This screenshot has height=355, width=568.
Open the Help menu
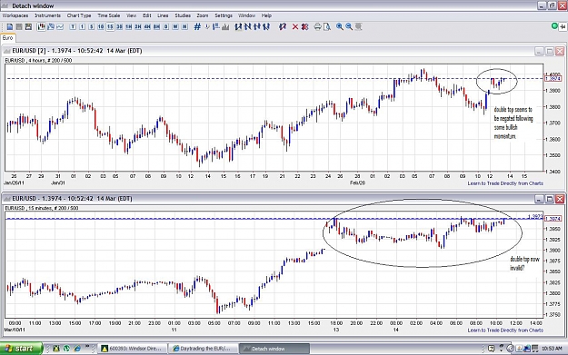click(x=266, y=15)
